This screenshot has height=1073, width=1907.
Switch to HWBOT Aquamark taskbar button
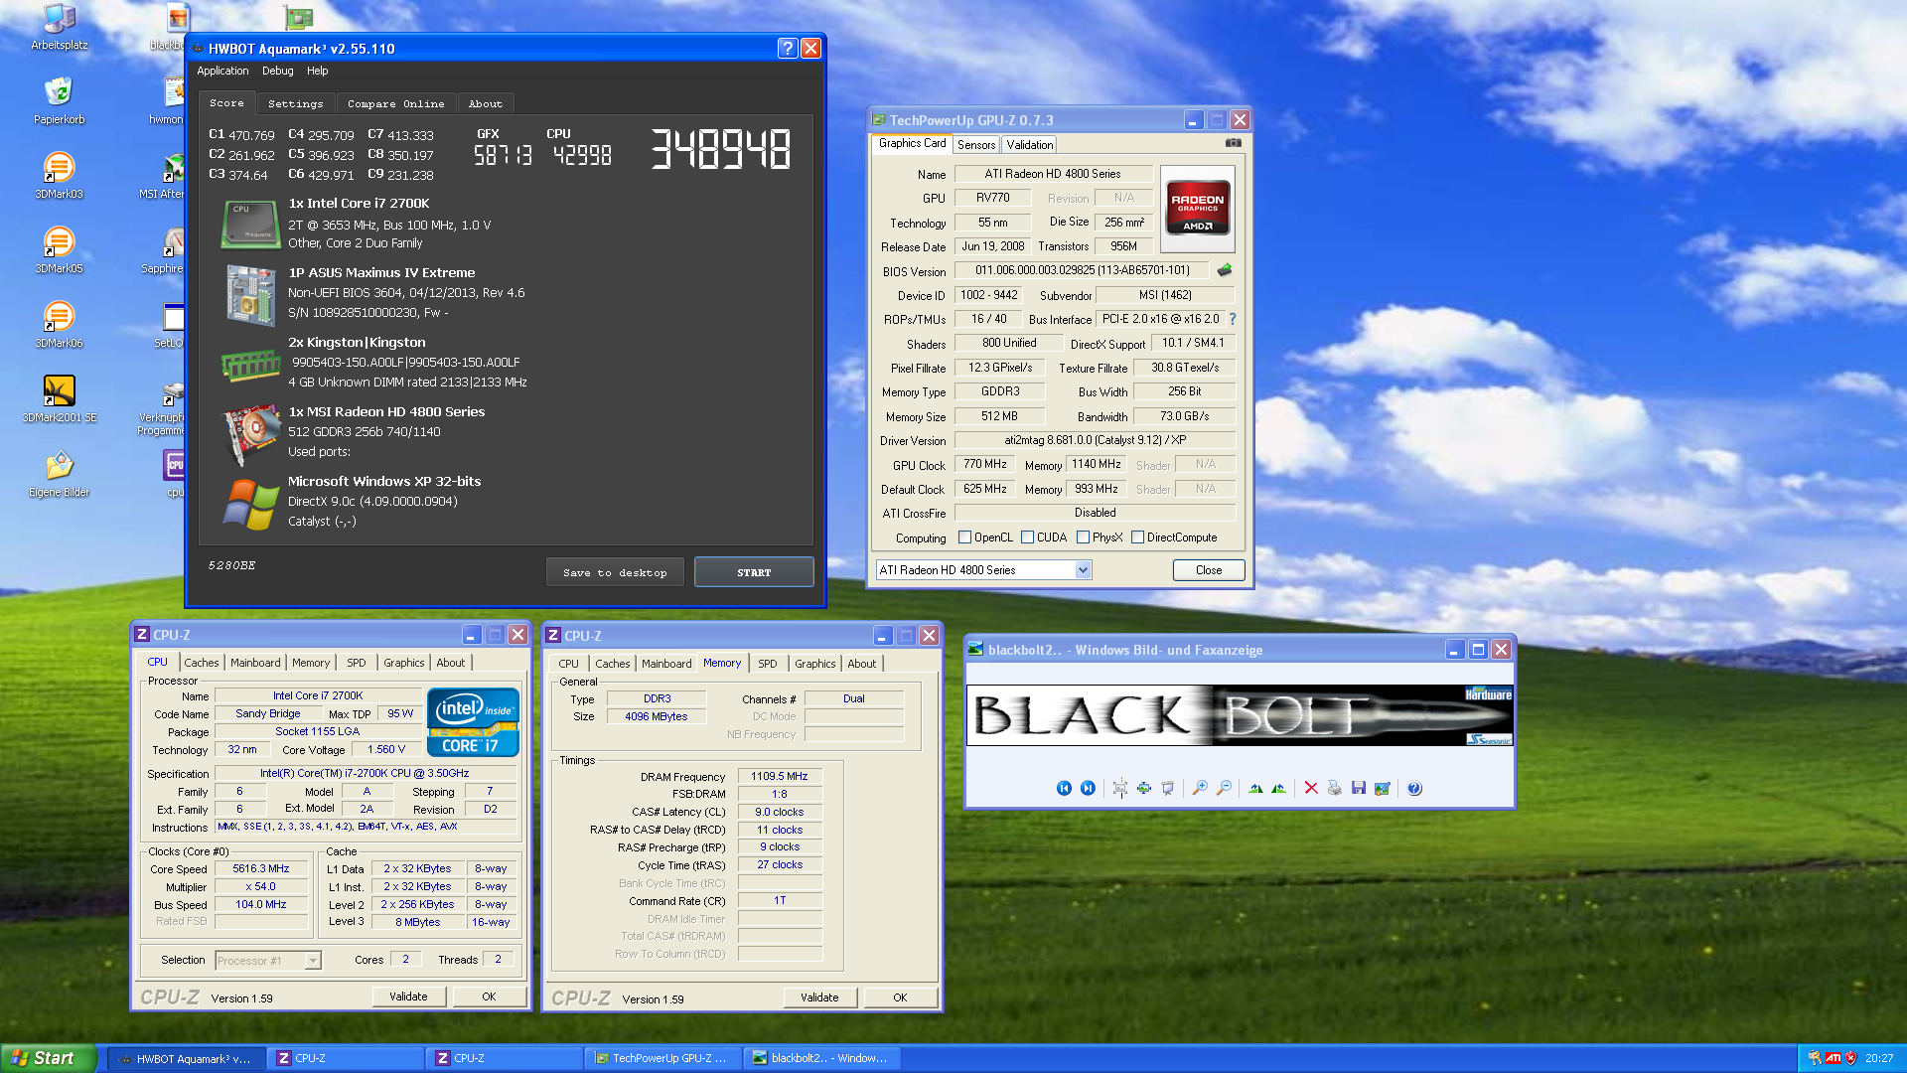click(185, 1059)
